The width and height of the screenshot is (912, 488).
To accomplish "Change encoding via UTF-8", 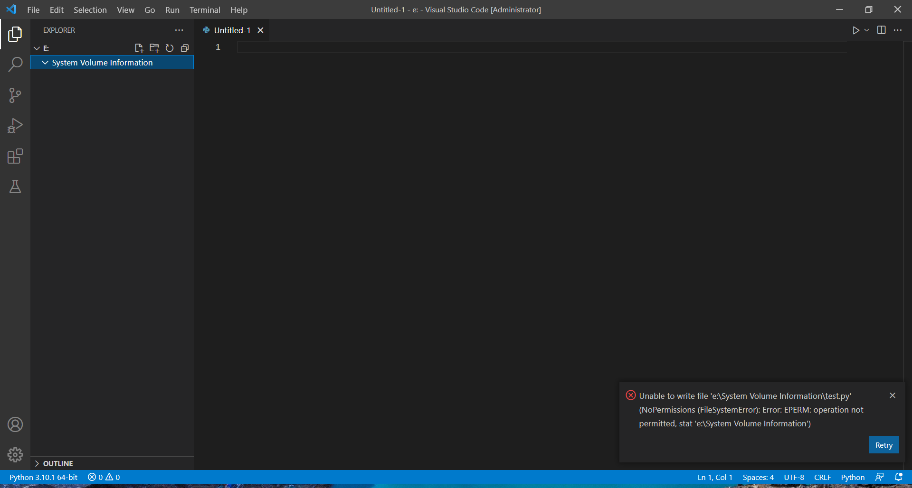I will click(x=794, y=477).
